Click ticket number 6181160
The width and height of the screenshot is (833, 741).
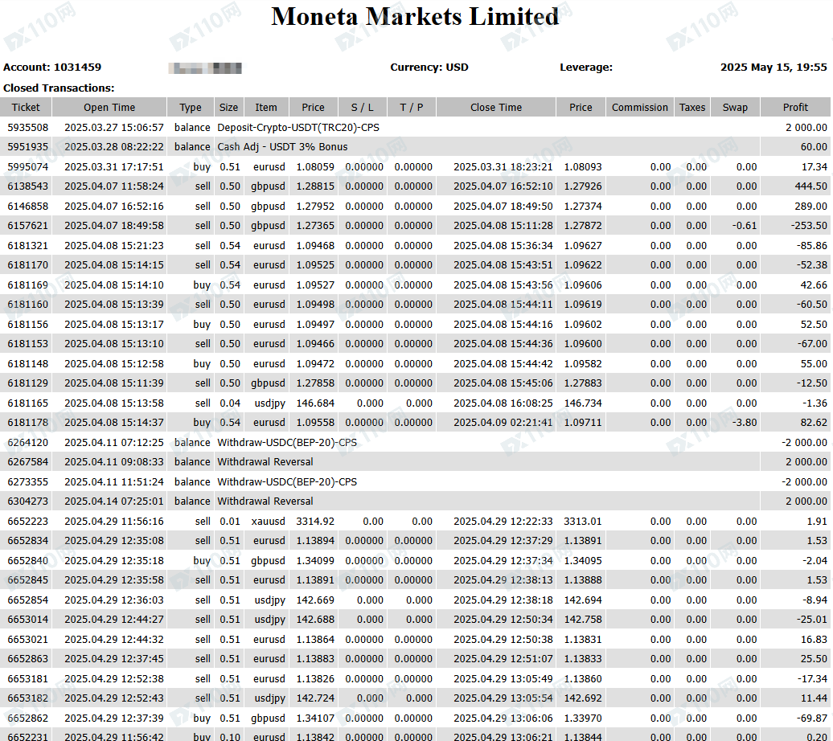pos(27,304)
